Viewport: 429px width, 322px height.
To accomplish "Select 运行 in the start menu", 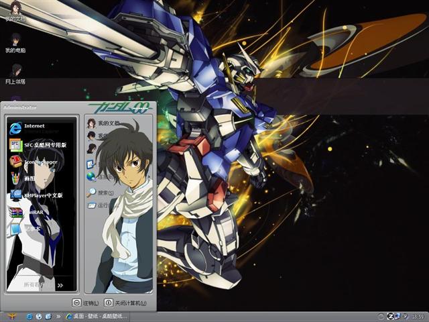I will [101, 205].
